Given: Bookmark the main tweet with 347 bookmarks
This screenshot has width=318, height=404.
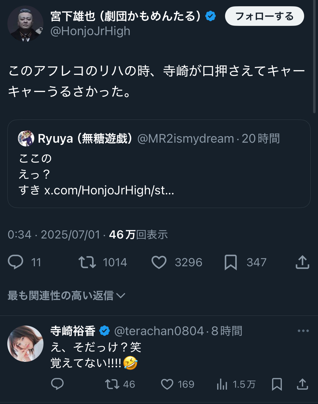Looking at the screenshot, I should 231,262.
